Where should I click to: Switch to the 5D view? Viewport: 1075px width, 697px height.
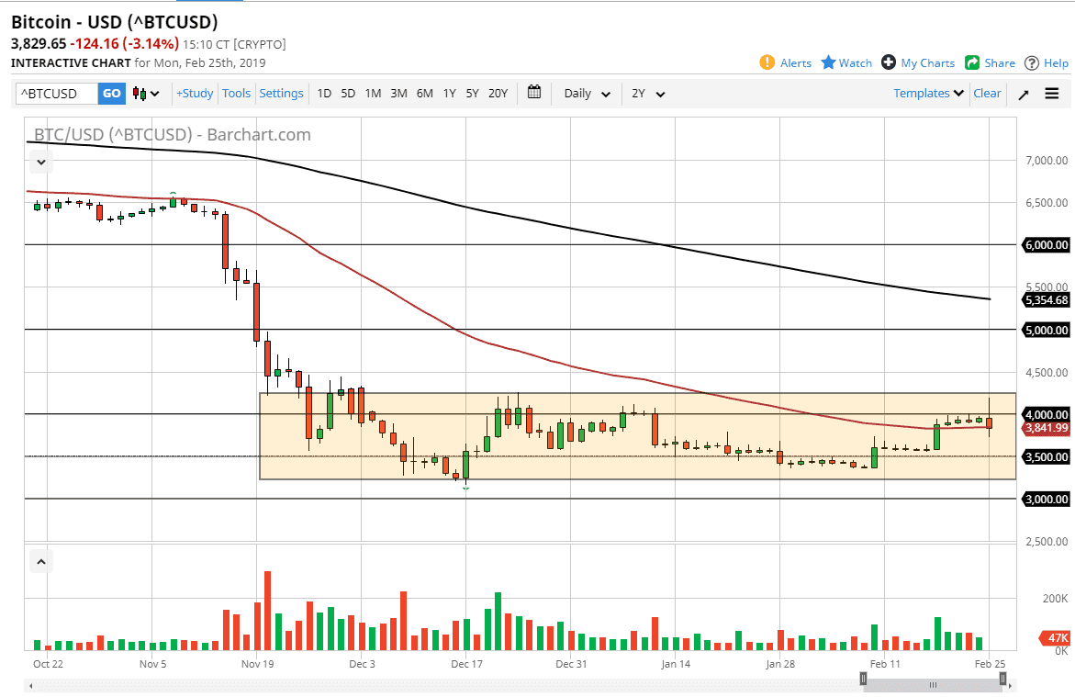pyautogui.click(x=348, y=93)
